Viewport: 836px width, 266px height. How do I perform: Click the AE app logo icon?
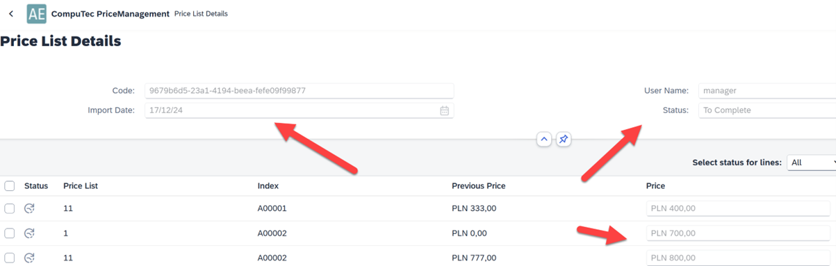[36, 14]
